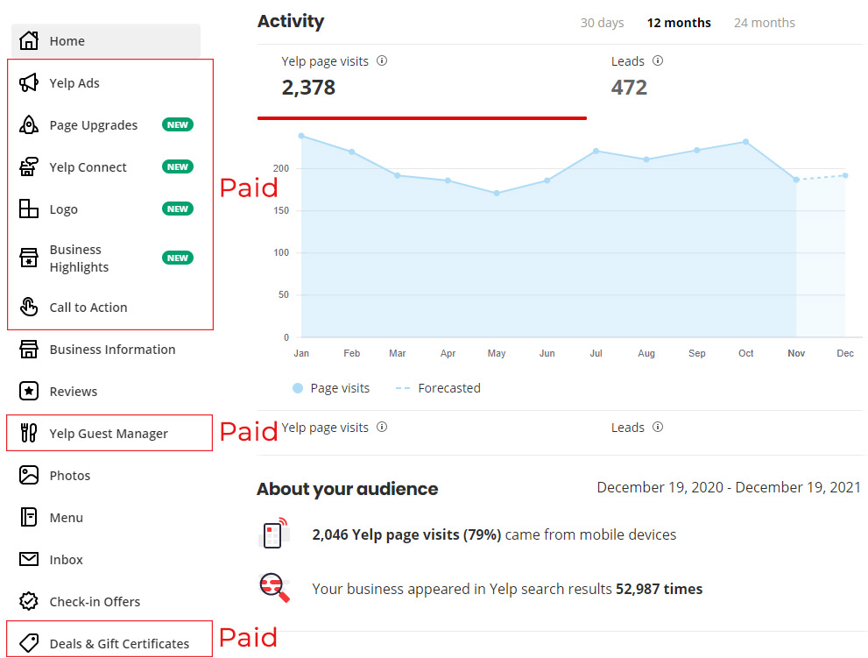
Task: Click the Deals & Gift Certificates tag icon
Action: (x=29, y=643)
